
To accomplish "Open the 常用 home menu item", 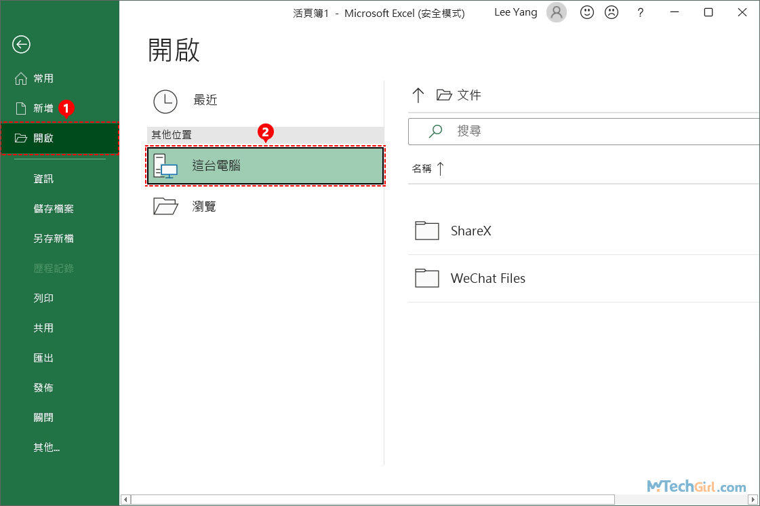I will click(x=43, y=79).
